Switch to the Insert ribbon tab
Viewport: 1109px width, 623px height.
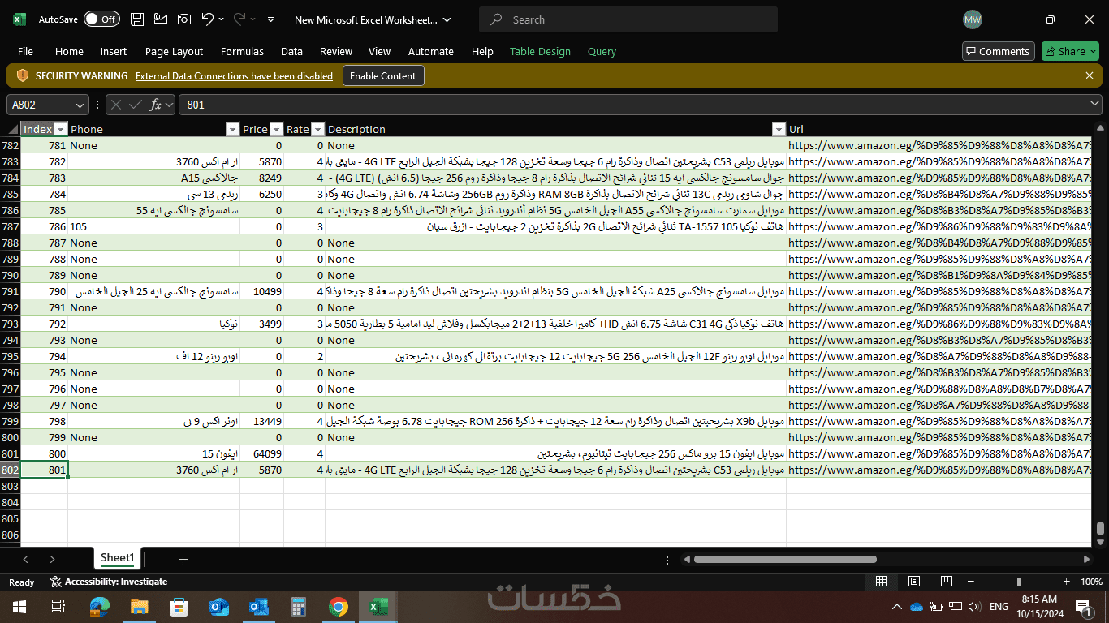pos(114,51)
